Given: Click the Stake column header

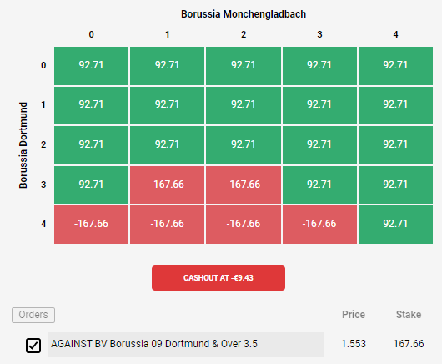Looking at the screenshot, I should [x=409, y=315].
